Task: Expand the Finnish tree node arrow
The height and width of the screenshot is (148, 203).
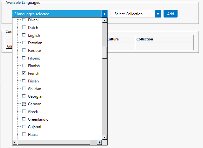Action: pos(18,66)
